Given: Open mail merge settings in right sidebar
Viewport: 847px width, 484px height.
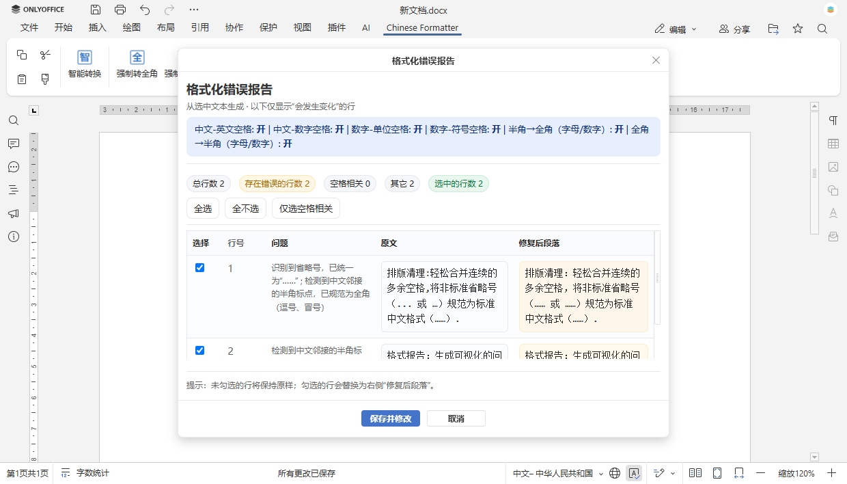Looking at the screenshot, I should tap(833, 237).
